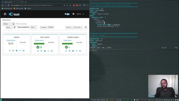This screenshot has height=101, width=179.
Task: Open the Name sort-by dropdown
Action: pos(9,27)
